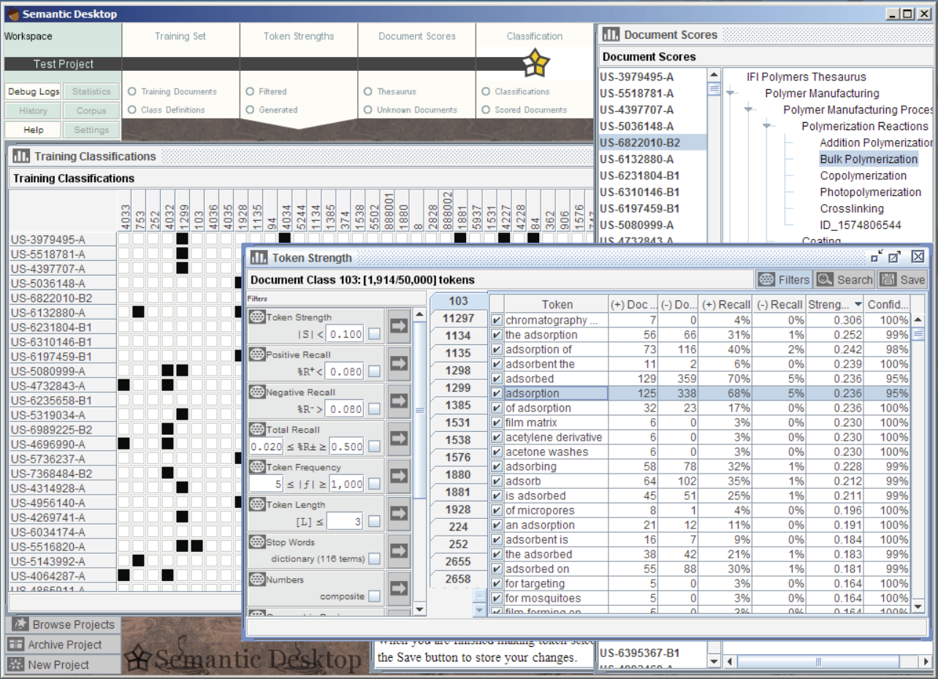Apply the Negative Recall filter arrow

[398, 401]
